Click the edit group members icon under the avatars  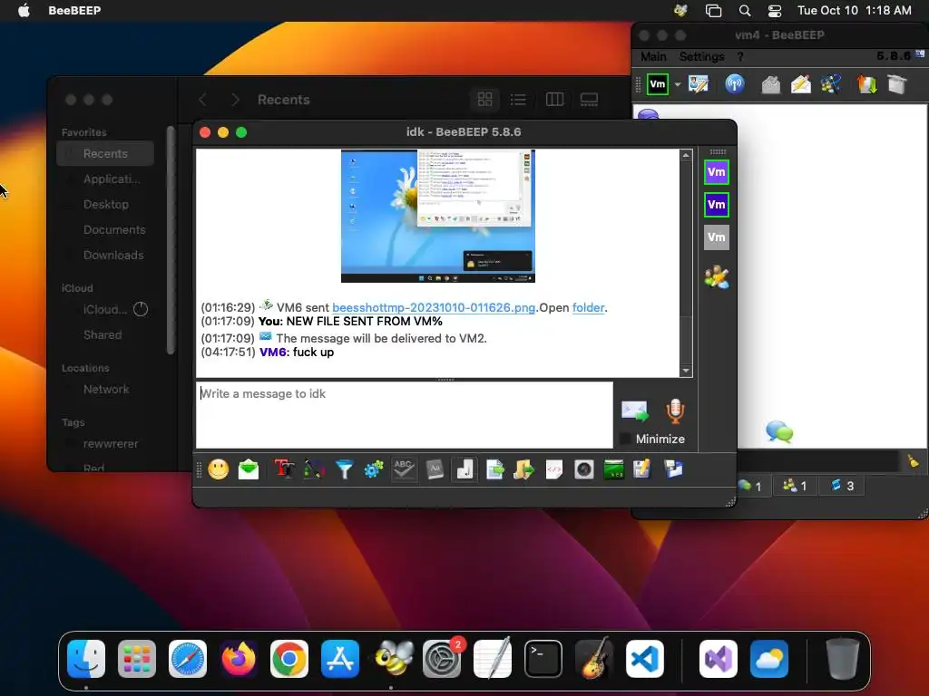pos(717,277)
